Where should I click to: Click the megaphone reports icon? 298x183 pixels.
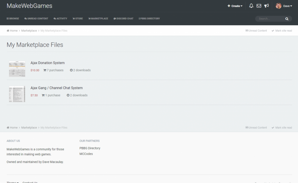(x=266, y=6)
